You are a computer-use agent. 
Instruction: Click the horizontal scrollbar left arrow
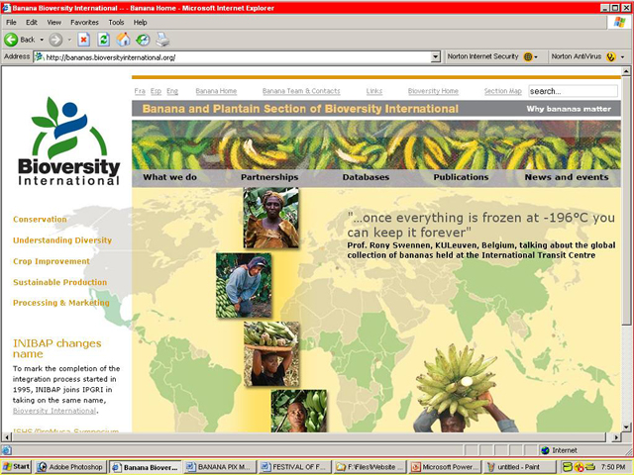click(7, 437)
